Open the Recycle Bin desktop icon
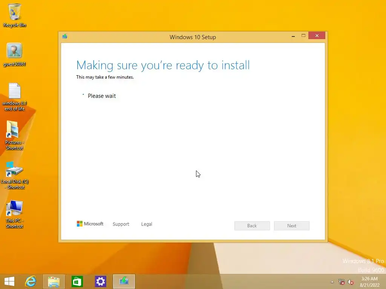 tap(15, 15)
